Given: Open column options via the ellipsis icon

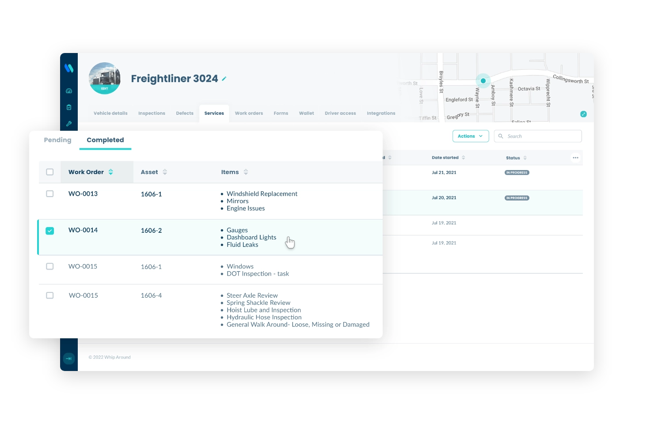Looking at the screenshot, I should coord(575,157).
